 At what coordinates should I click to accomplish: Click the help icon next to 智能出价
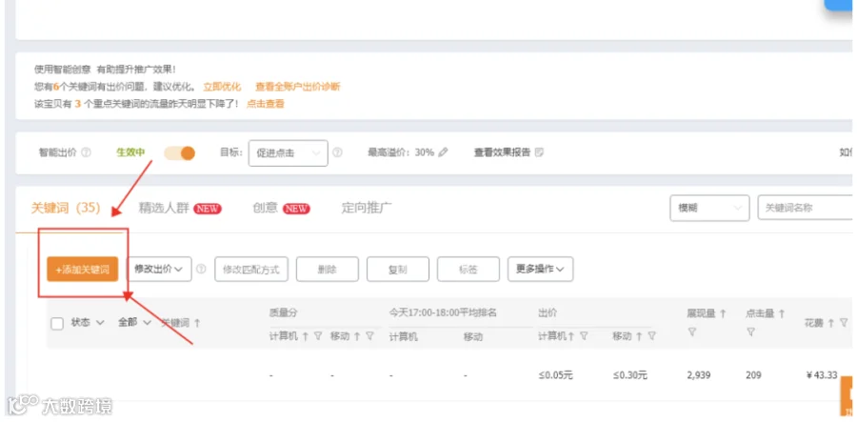tap(86, 152)
